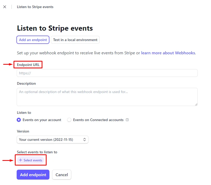Click the Events on your account label text

(x=42, y=120)
